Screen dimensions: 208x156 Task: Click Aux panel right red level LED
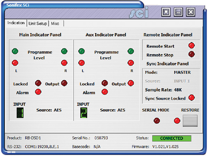coord(131,63)
